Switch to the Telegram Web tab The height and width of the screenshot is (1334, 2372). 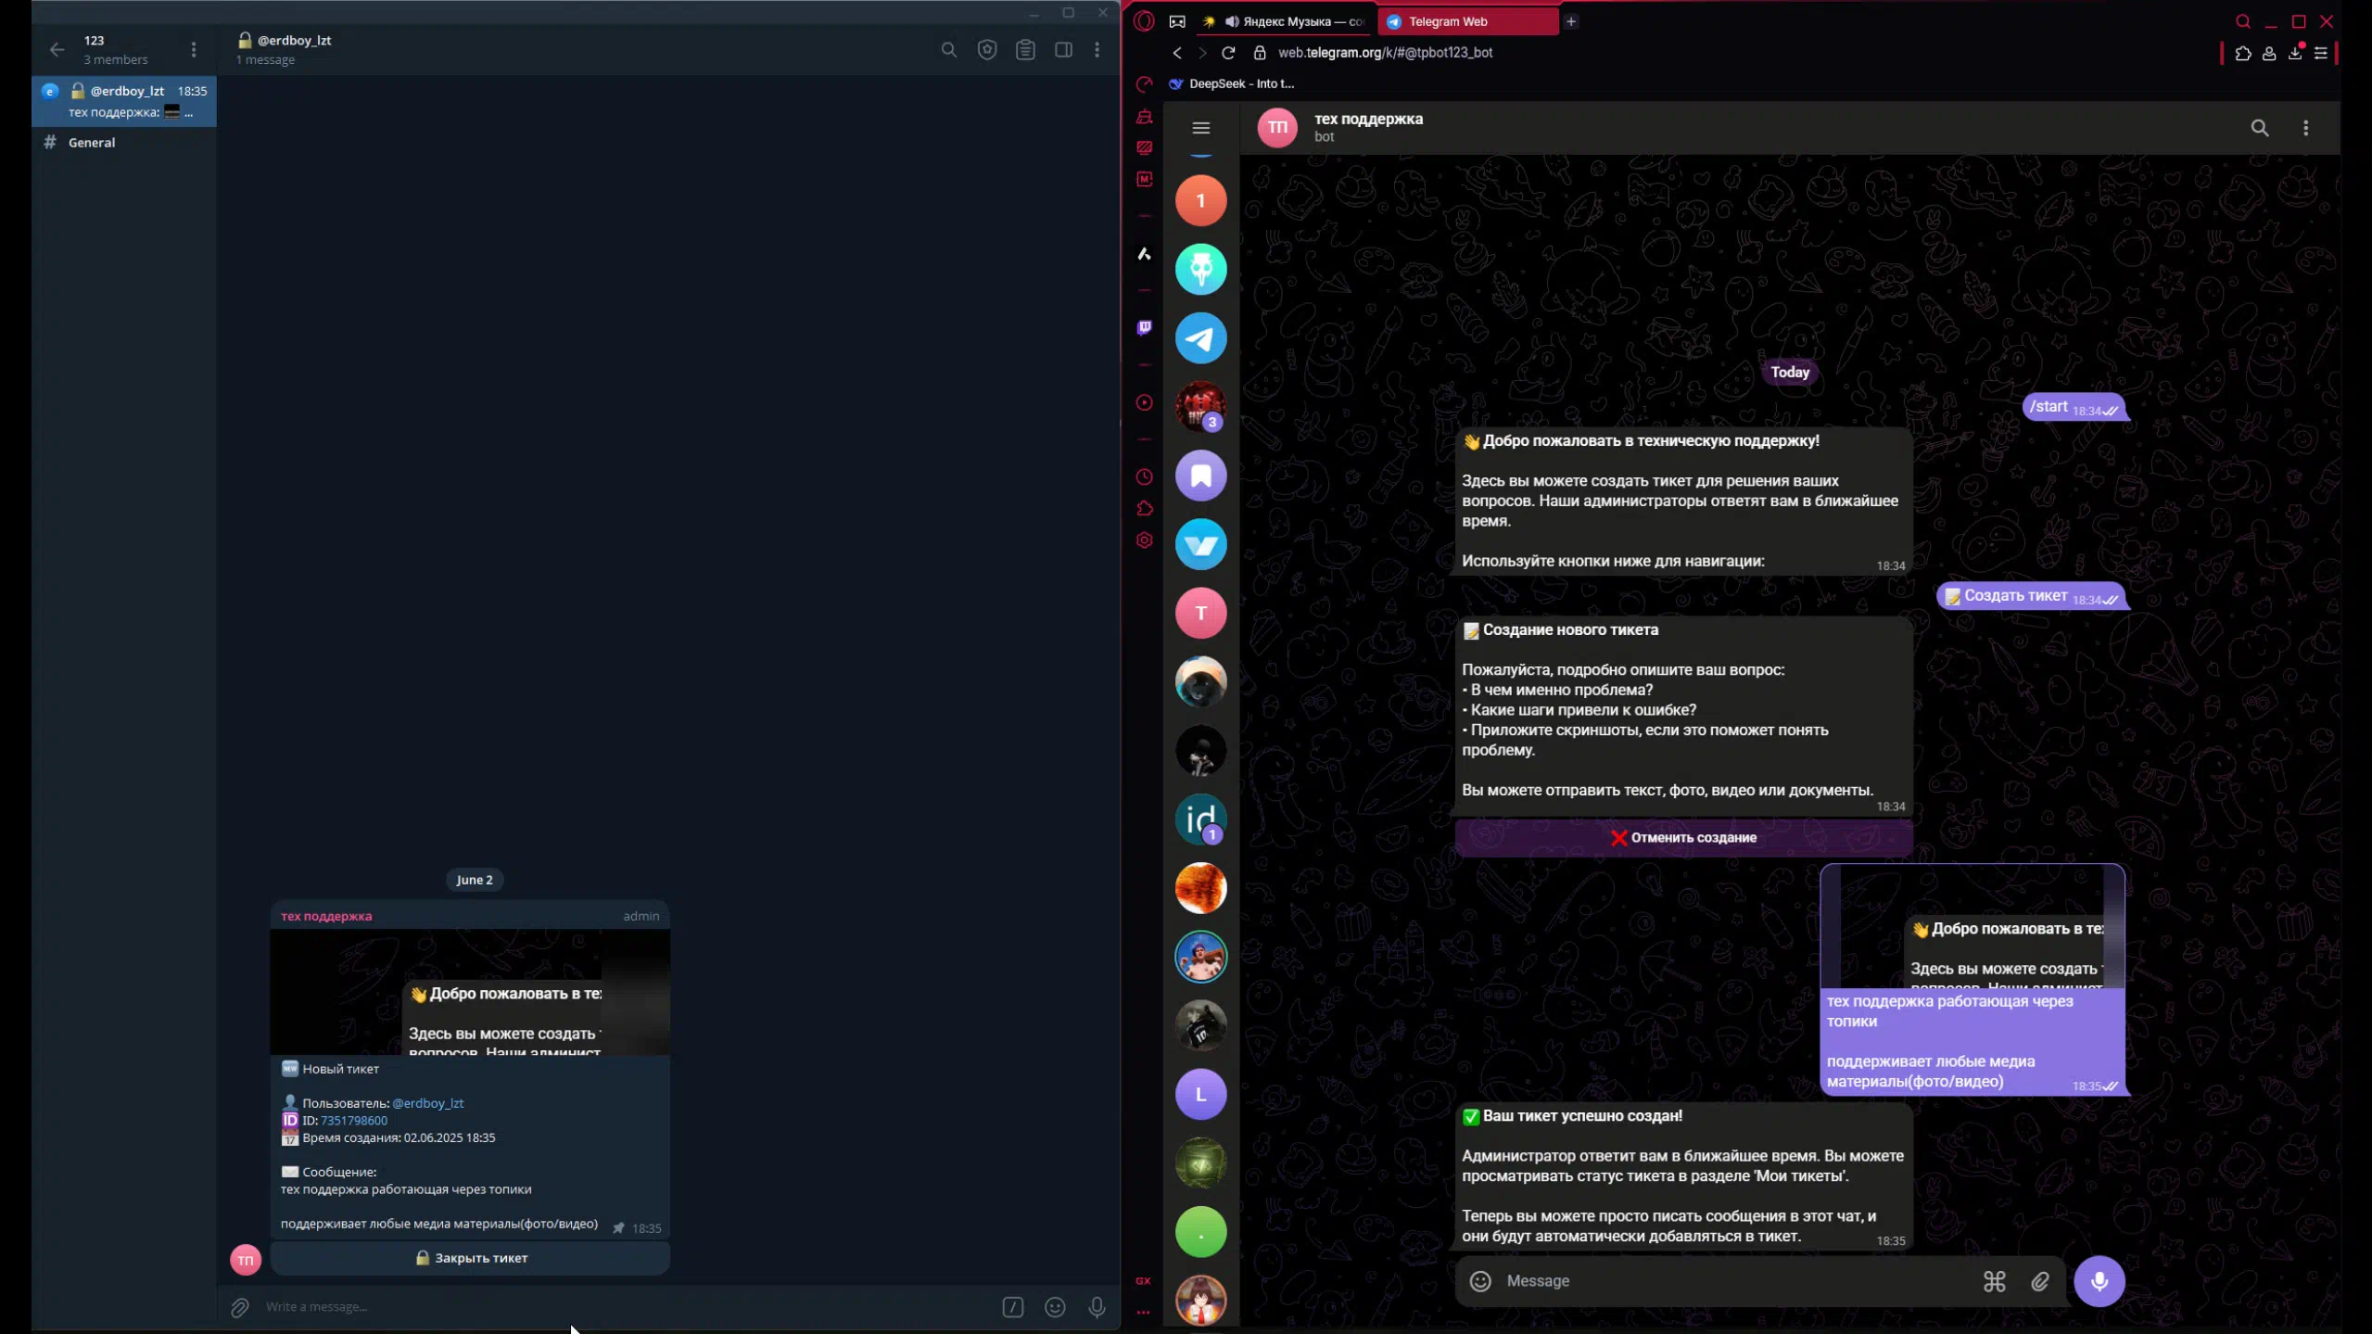(x=1468, y=21)
